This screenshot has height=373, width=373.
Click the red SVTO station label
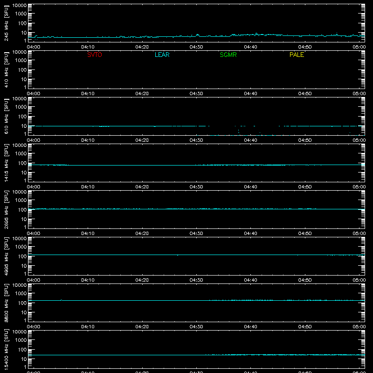click(95, 55)
